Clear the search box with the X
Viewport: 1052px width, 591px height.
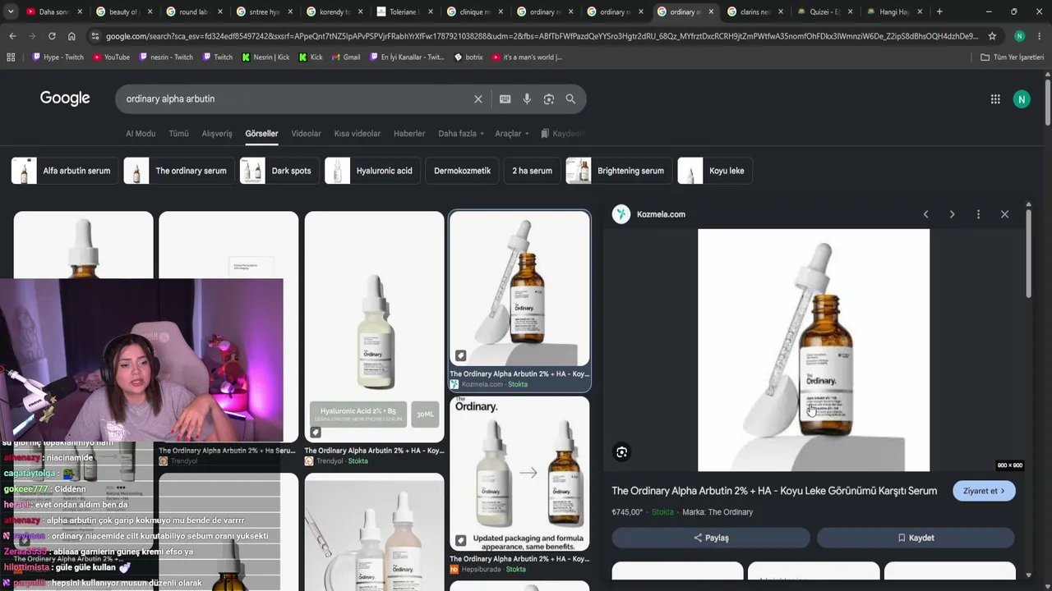[x=478, y=99]
